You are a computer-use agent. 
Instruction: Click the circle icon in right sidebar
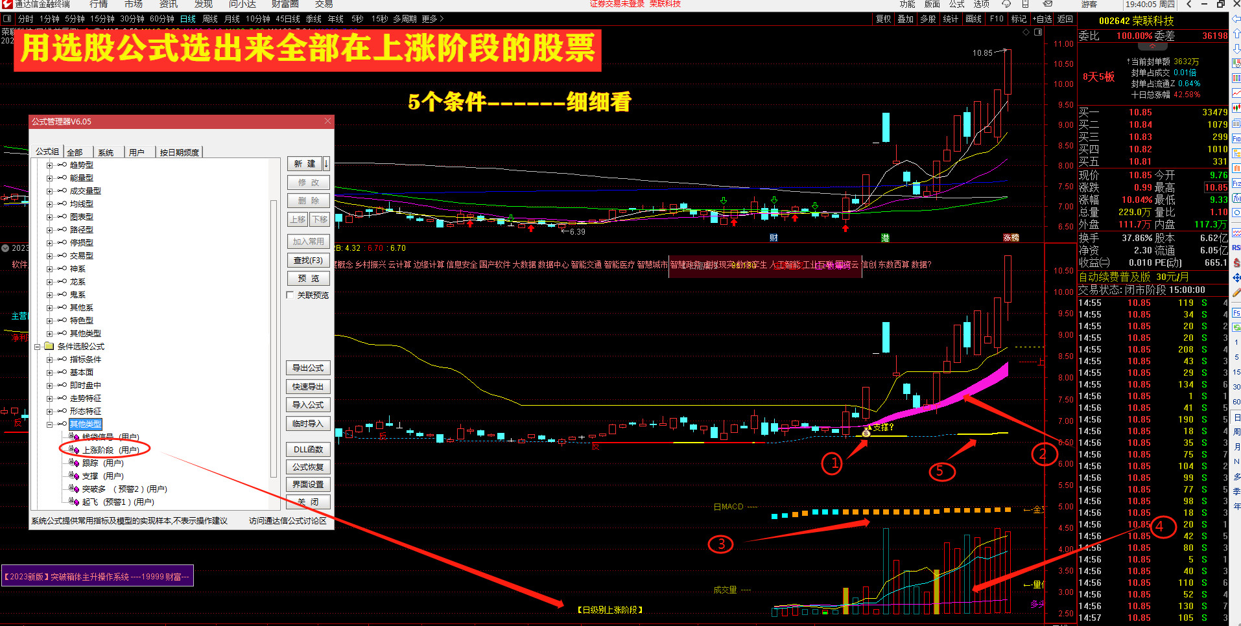pyautogui.click(x=1236, y=213)
